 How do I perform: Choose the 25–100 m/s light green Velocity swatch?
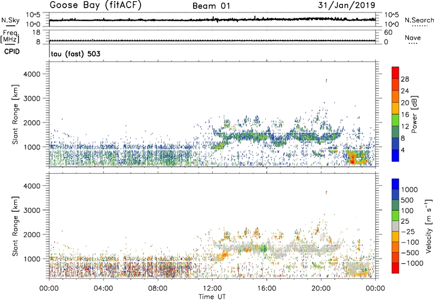tap(395, 216)
